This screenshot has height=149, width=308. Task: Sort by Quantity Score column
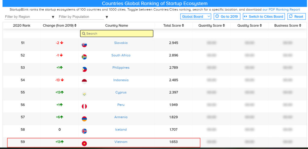tap(211, 26)
